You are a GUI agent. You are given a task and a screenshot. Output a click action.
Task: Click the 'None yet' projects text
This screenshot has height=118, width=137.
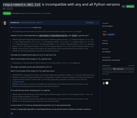point(105,43)
